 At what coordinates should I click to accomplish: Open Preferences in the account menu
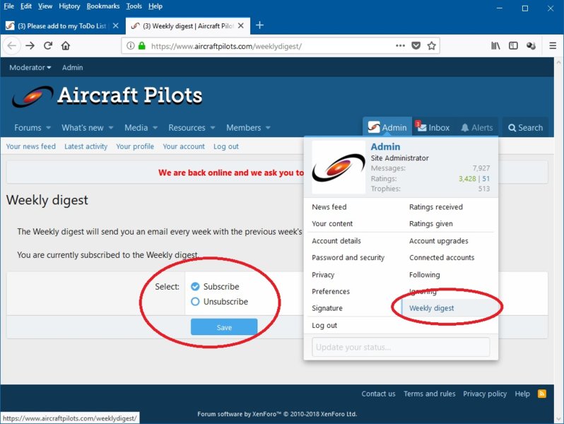click(x=331, y=291)
